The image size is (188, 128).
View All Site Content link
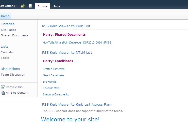pyautogui.click(x=17, y=93)
